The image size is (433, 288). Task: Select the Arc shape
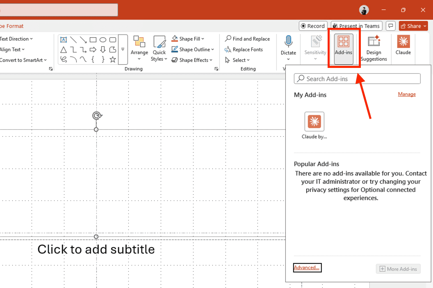(73, 59)
